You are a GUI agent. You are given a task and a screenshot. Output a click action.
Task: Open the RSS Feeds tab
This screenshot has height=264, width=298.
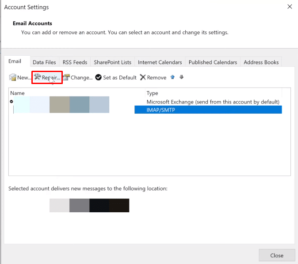(x=75, y=62)
